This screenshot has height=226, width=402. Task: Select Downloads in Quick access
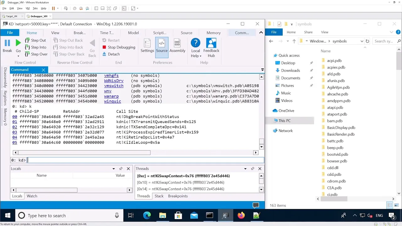coord(291,70)
